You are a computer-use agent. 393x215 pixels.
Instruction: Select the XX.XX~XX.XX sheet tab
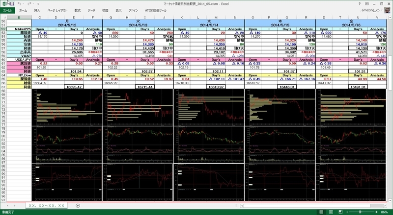(47, 206)
